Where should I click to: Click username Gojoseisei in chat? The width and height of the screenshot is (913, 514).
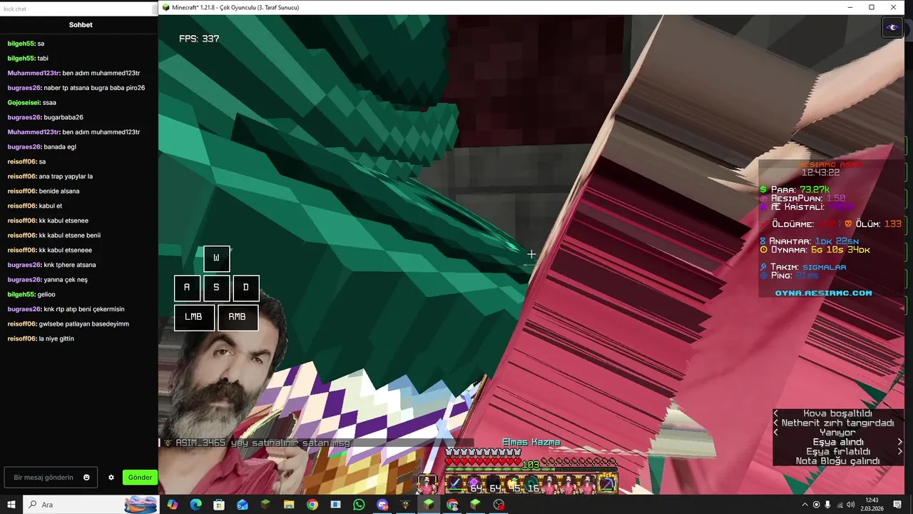click(x=24, y=103)
